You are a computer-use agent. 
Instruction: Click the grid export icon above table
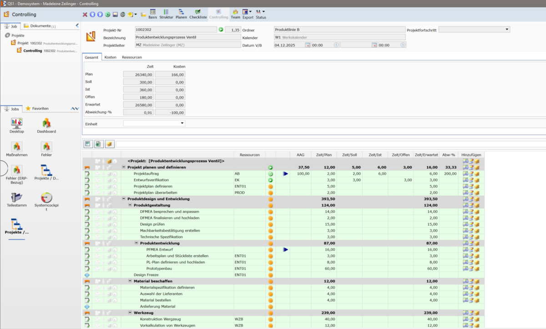pyautogui.click(x=99, y=144)
